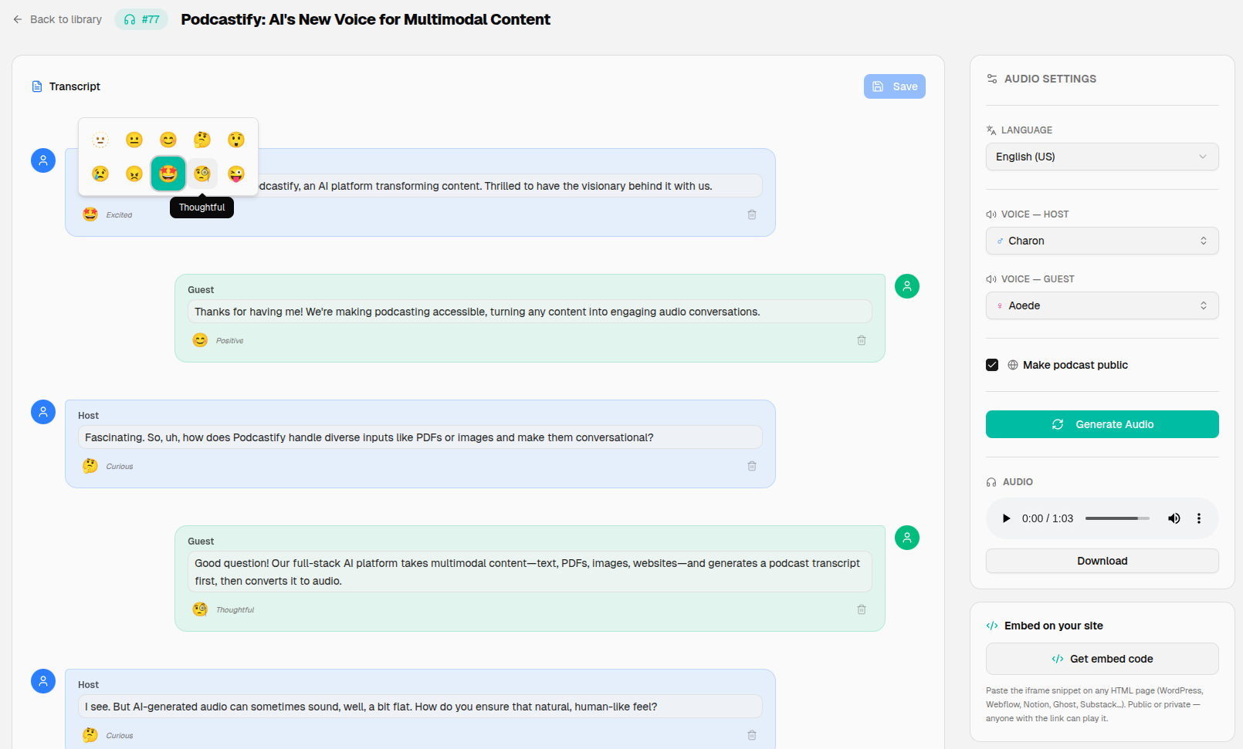Pick the surprised open-mouth face emoji
1243x749 pixels.
[236, 140]
